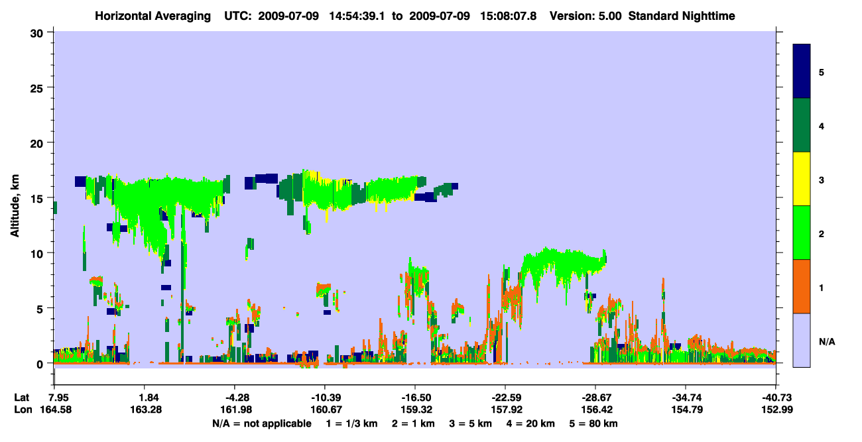Image resolution: width=862 pixels, height=442 pixels.
Task: Click the legend entry '4 = 20 km'
Action: 531,423
